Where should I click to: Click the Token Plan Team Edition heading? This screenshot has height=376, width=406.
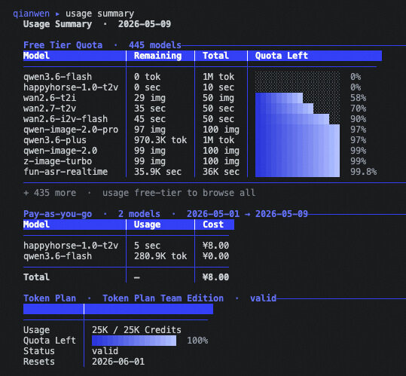[163, 298]
